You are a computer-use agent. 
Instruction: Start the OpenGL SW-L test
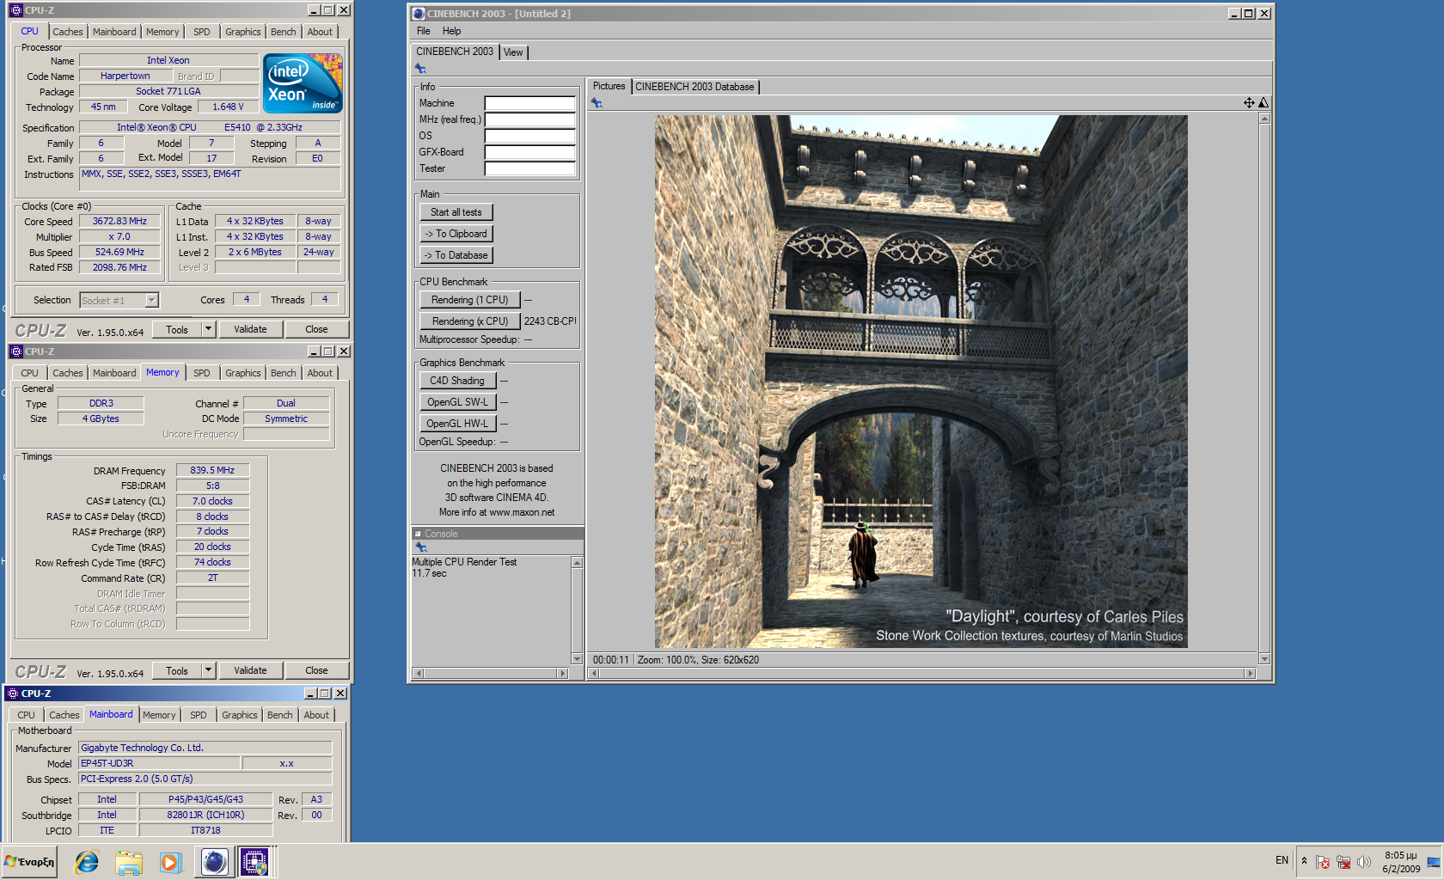pos(458,402)
